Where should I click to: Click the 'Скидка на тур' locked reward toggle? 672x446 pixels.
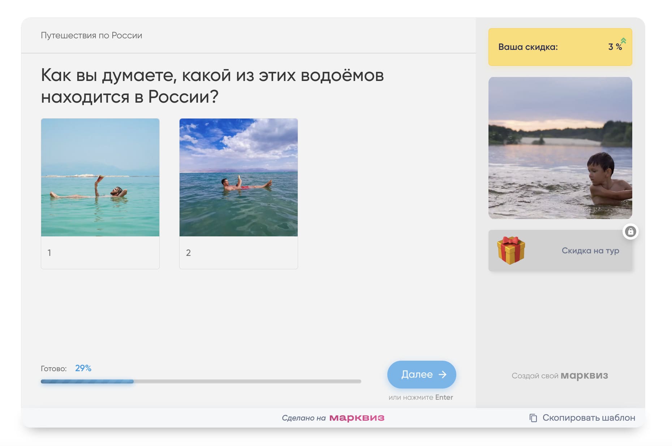[560, 250]
